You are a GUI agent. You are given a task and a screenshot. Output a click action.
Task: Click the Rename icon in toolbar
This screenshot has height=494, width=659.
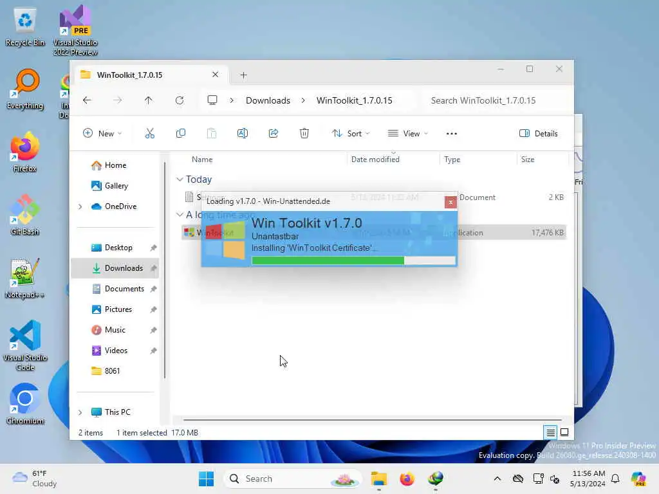coord(243,134)
